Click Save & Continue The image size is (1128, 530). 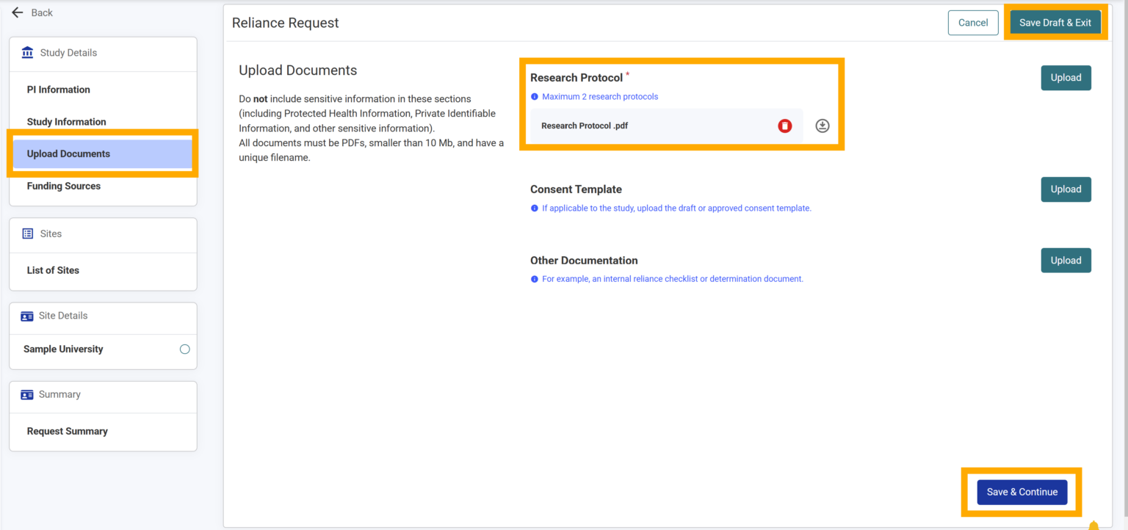1022,492
